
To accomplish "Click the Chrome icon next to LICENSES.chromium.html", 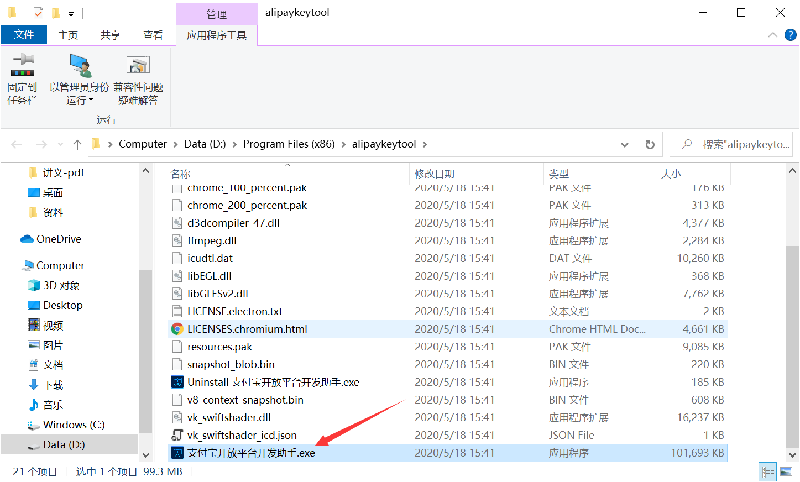I will click(x=177, y=329).
